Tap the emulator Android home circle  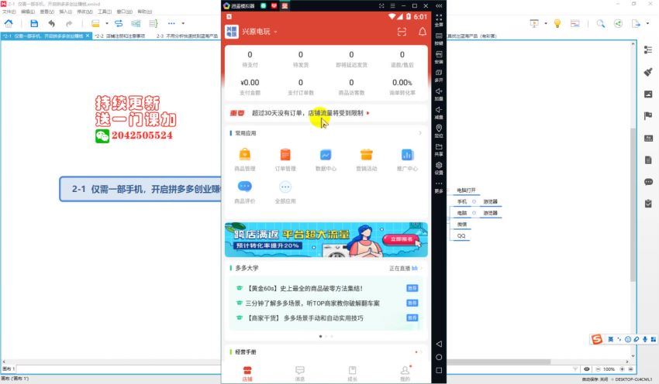click(x=439, y=357)
